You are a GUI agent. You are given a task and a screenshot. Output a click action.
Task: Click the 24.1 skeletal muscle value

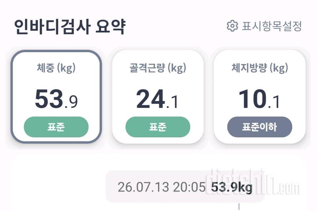[157, 99]
